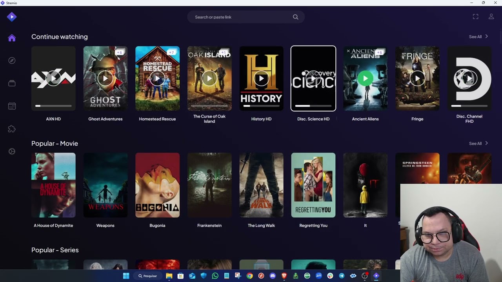Play Ancient Aliens with green play button
Screen dimensions: 502x282
tap(365, 78)
